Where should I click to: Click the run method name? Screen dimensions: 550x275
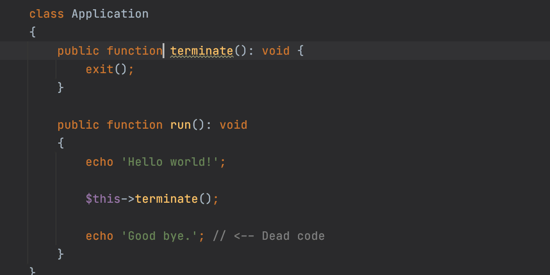tap(181, 125)
